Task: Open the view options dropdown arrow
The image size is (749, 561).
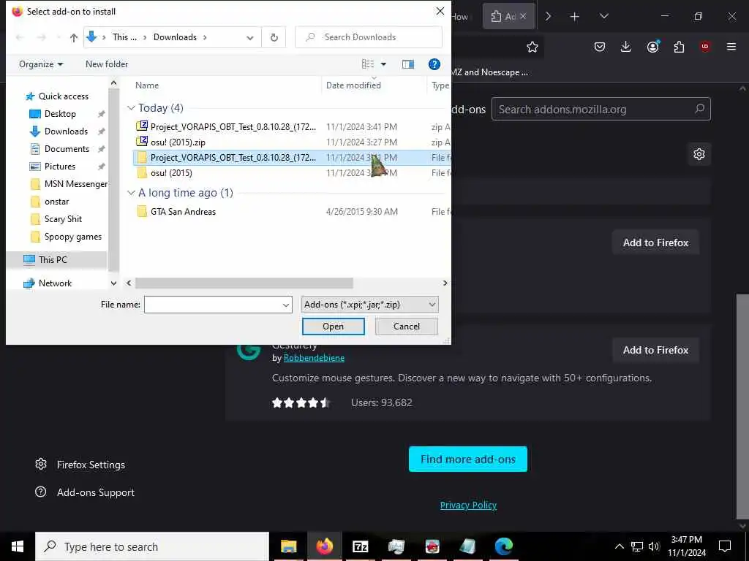Action: click(383, 64)
